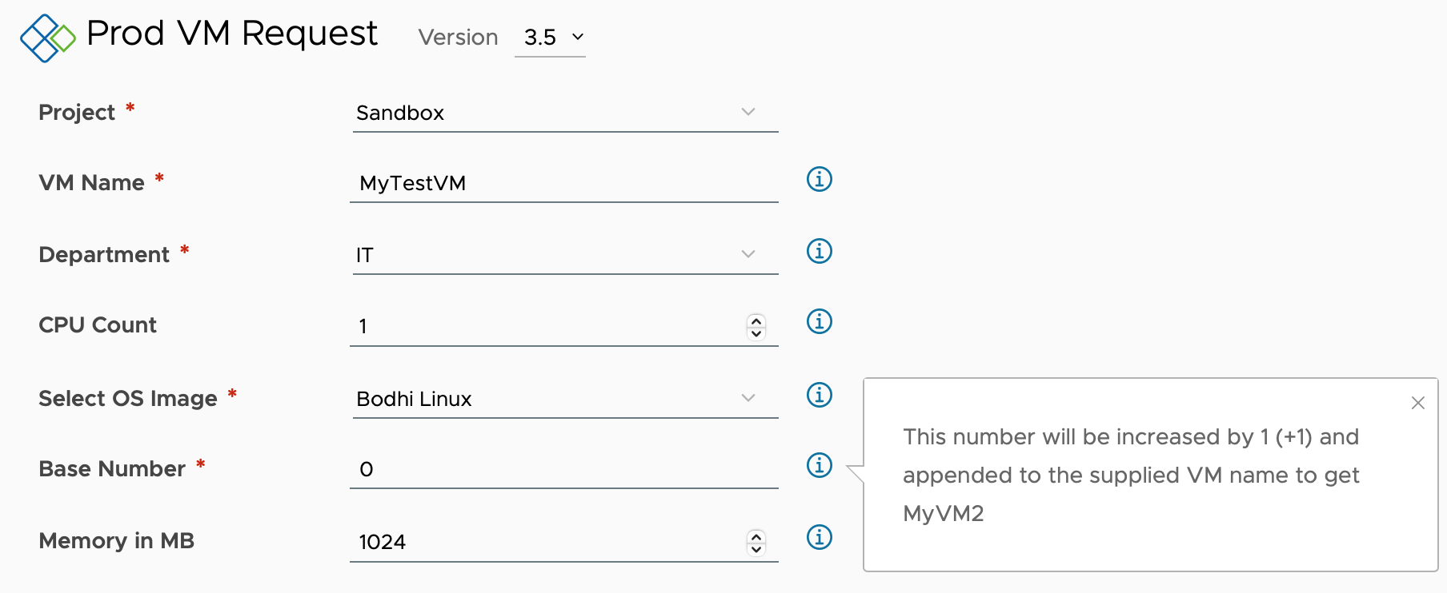This screenshot has width=1447, height=593.
Task: Show help for Memory in MB
Action: (819, 537)
